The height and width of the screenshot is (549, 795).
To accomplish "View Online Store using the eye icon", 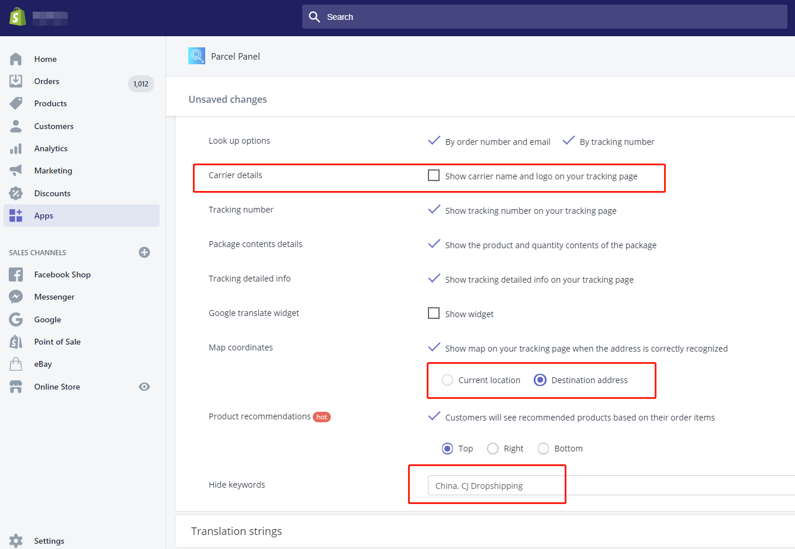I will pyautogui.click(x=144, y=387).
